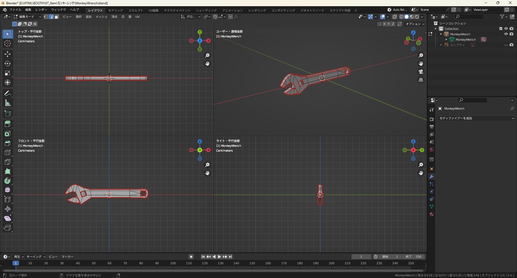Toggle X-ray display
This screenshot has width=517, height=278.
coord(395,17)
